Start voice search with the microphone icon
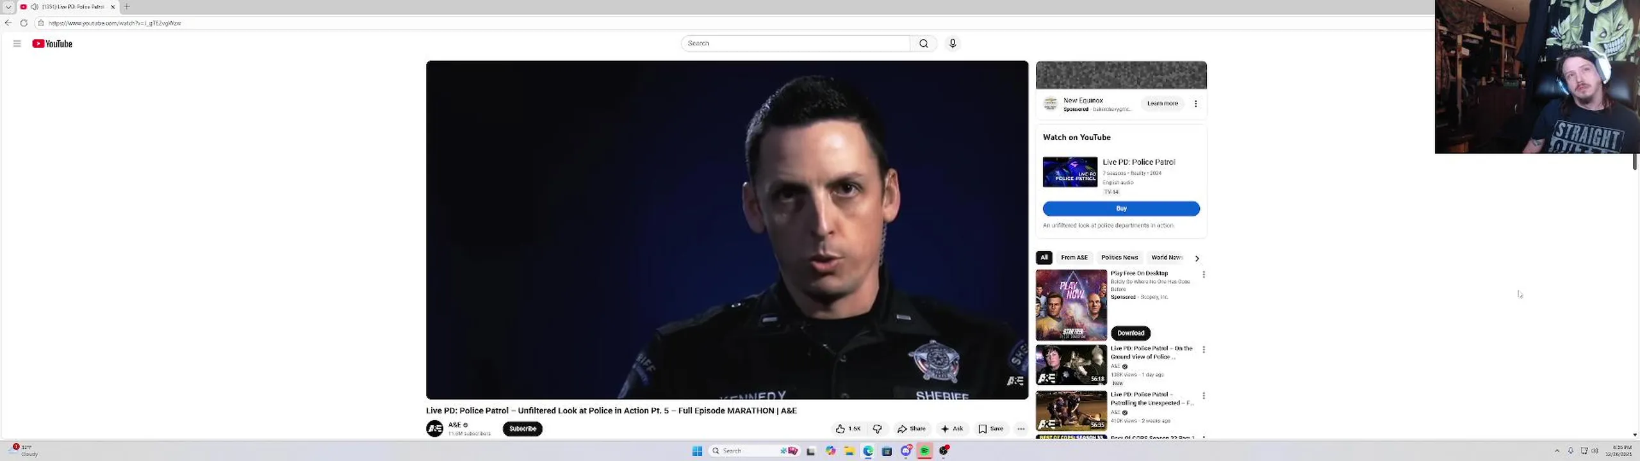The height and width of the screenshot is (461, 1640). point(953,44)
